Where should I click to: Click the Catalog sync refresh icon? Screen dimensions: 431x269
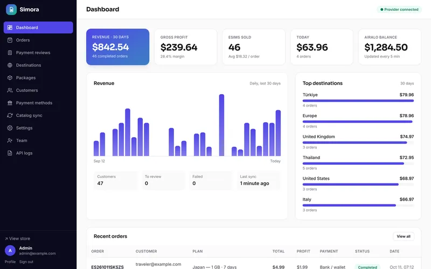click(x=10, y=116)
